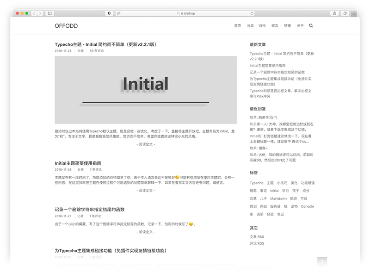Image resolution: width=370 pixels, height=272 pixels.
Task: Open the 关于 navigation item
Action: tap(300, 26)
